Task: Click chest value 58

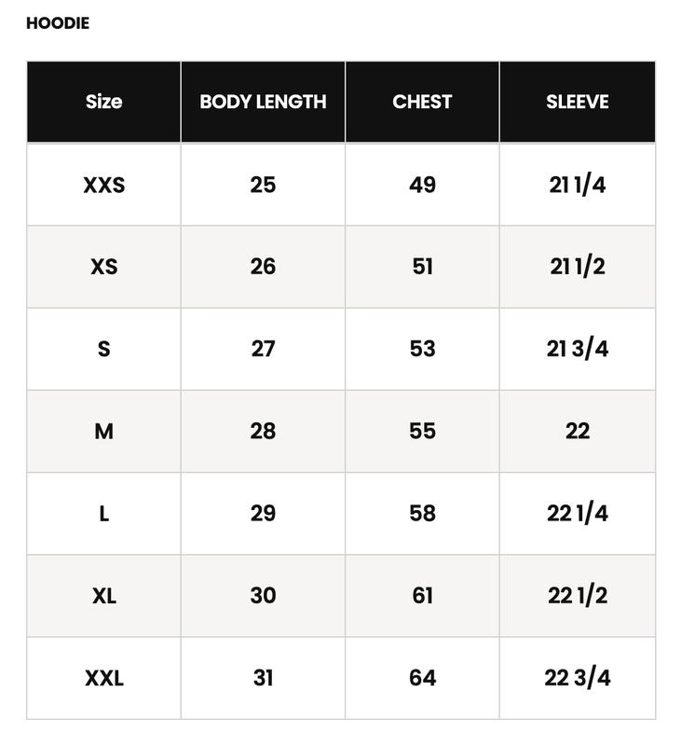Action: [x=422, y=513]
